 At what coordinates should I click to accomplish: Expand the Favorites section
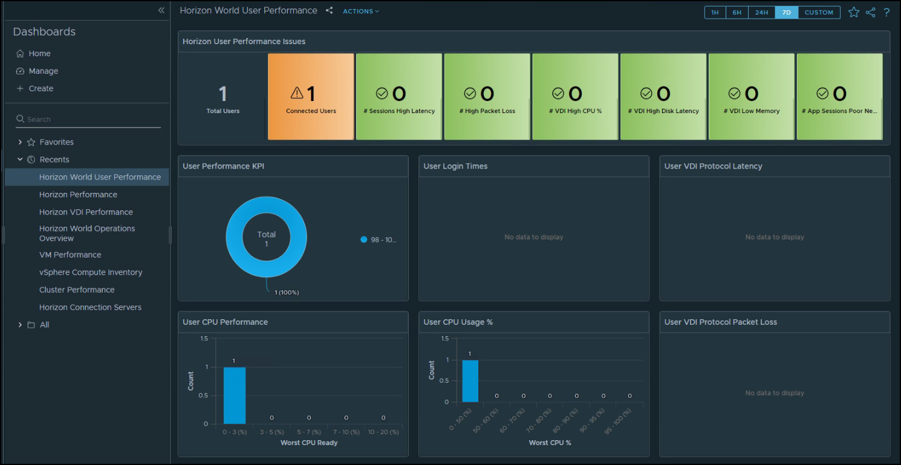[20, 141]
